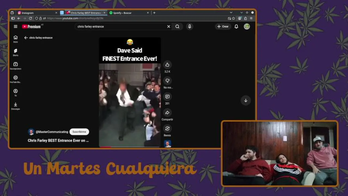Open YouTube Music in the sidebar

click(x=16, y=79)
